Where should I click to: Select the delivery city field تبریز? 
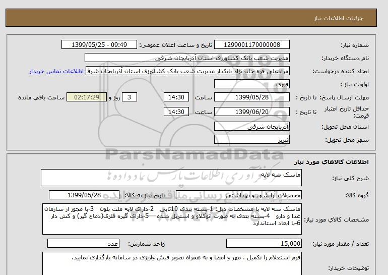tap(251, 139)
